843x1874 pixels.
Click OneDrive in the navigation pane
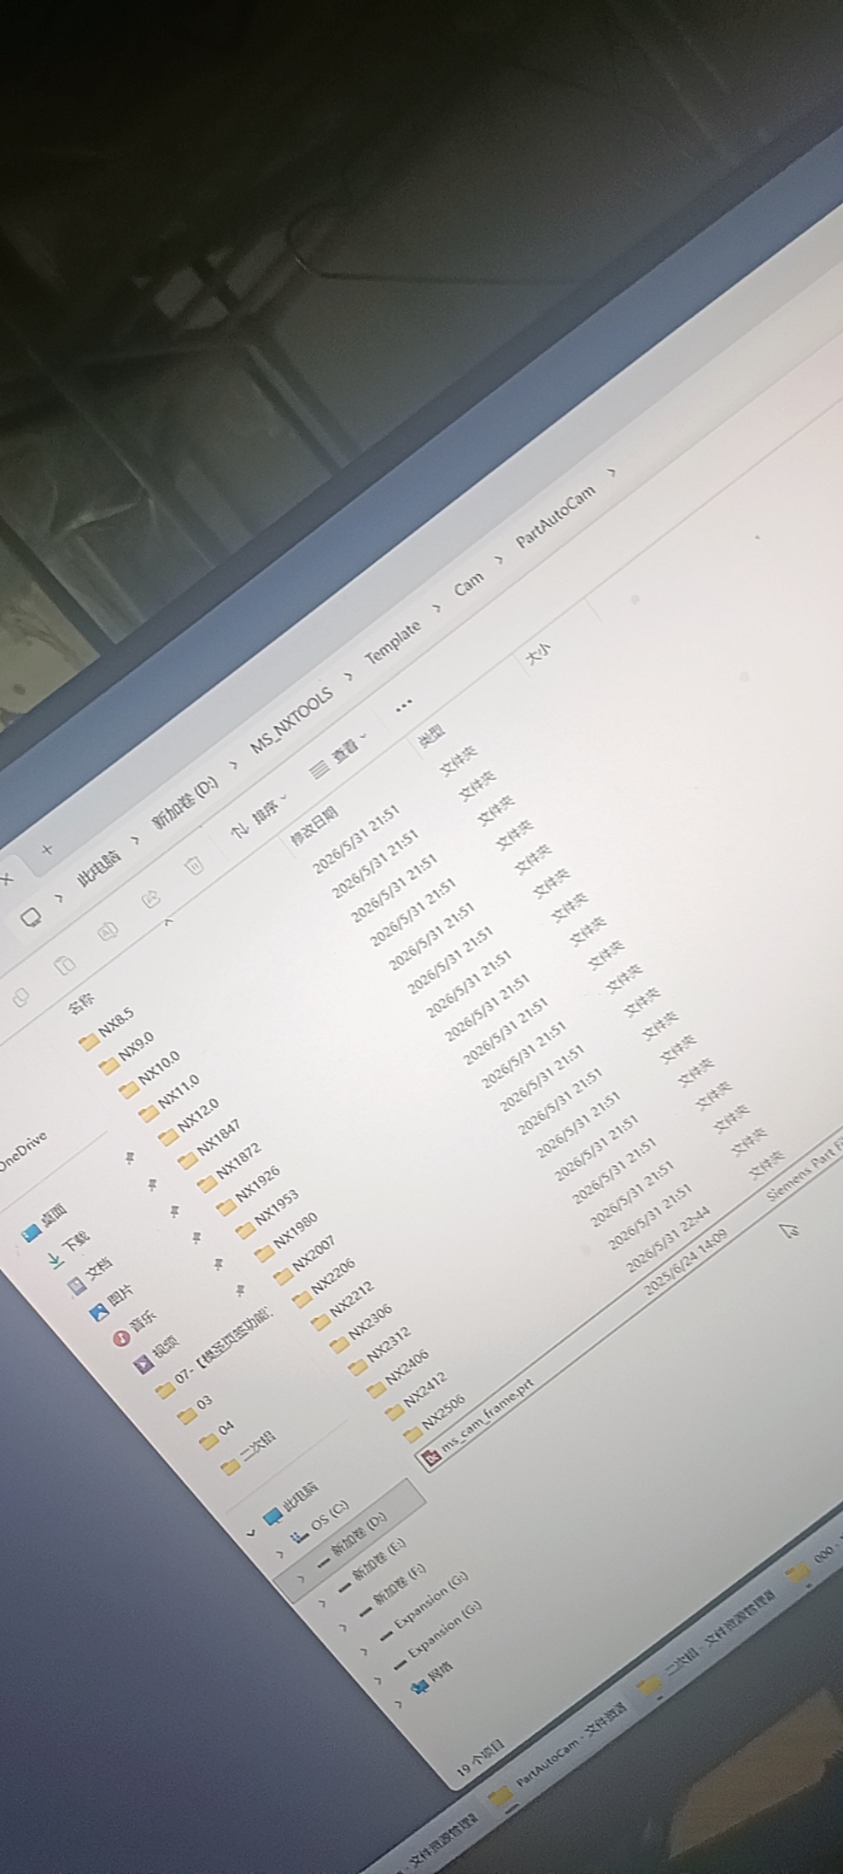[x=23, y=1150]
